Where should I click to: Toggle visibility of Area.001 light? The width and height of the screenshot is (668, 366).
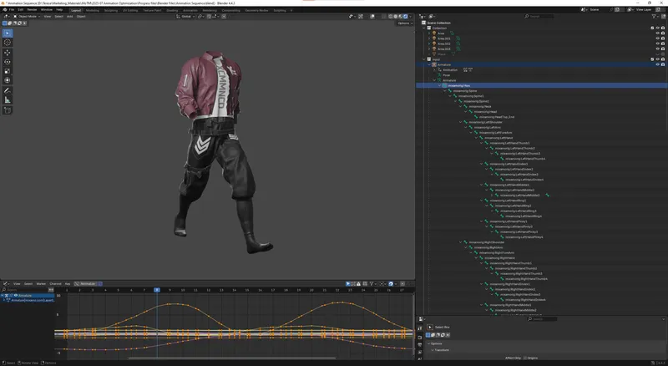(x=656, y=38)
